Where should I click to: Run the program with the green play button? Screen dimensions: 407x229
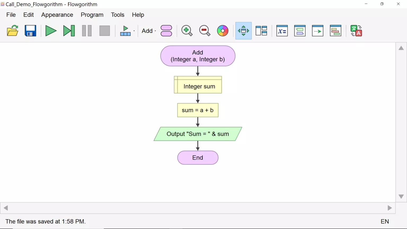[x=51, y=31]
